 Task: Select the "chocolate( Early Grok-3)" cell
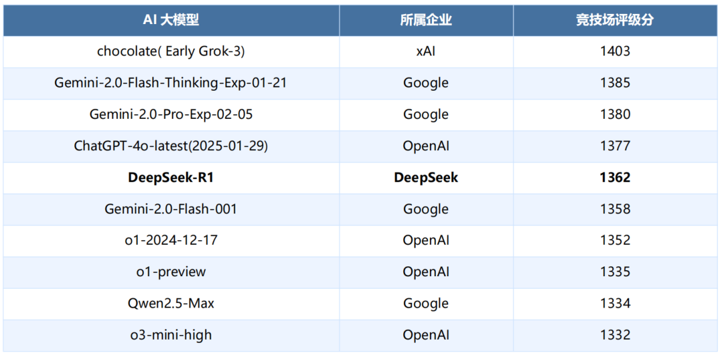click(171, 51)
